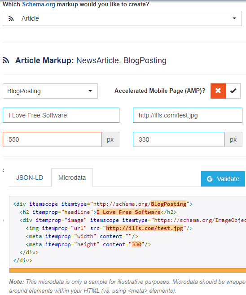Viewport: 246px width, 295px height.
Task: Click the 'Article Markup:' heading text
Action: point(44,61)
